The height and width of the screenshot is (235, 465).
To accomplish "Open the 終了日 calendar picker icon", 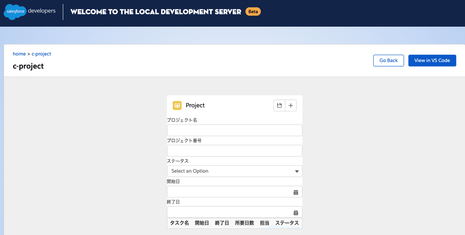I will [296, 212].
